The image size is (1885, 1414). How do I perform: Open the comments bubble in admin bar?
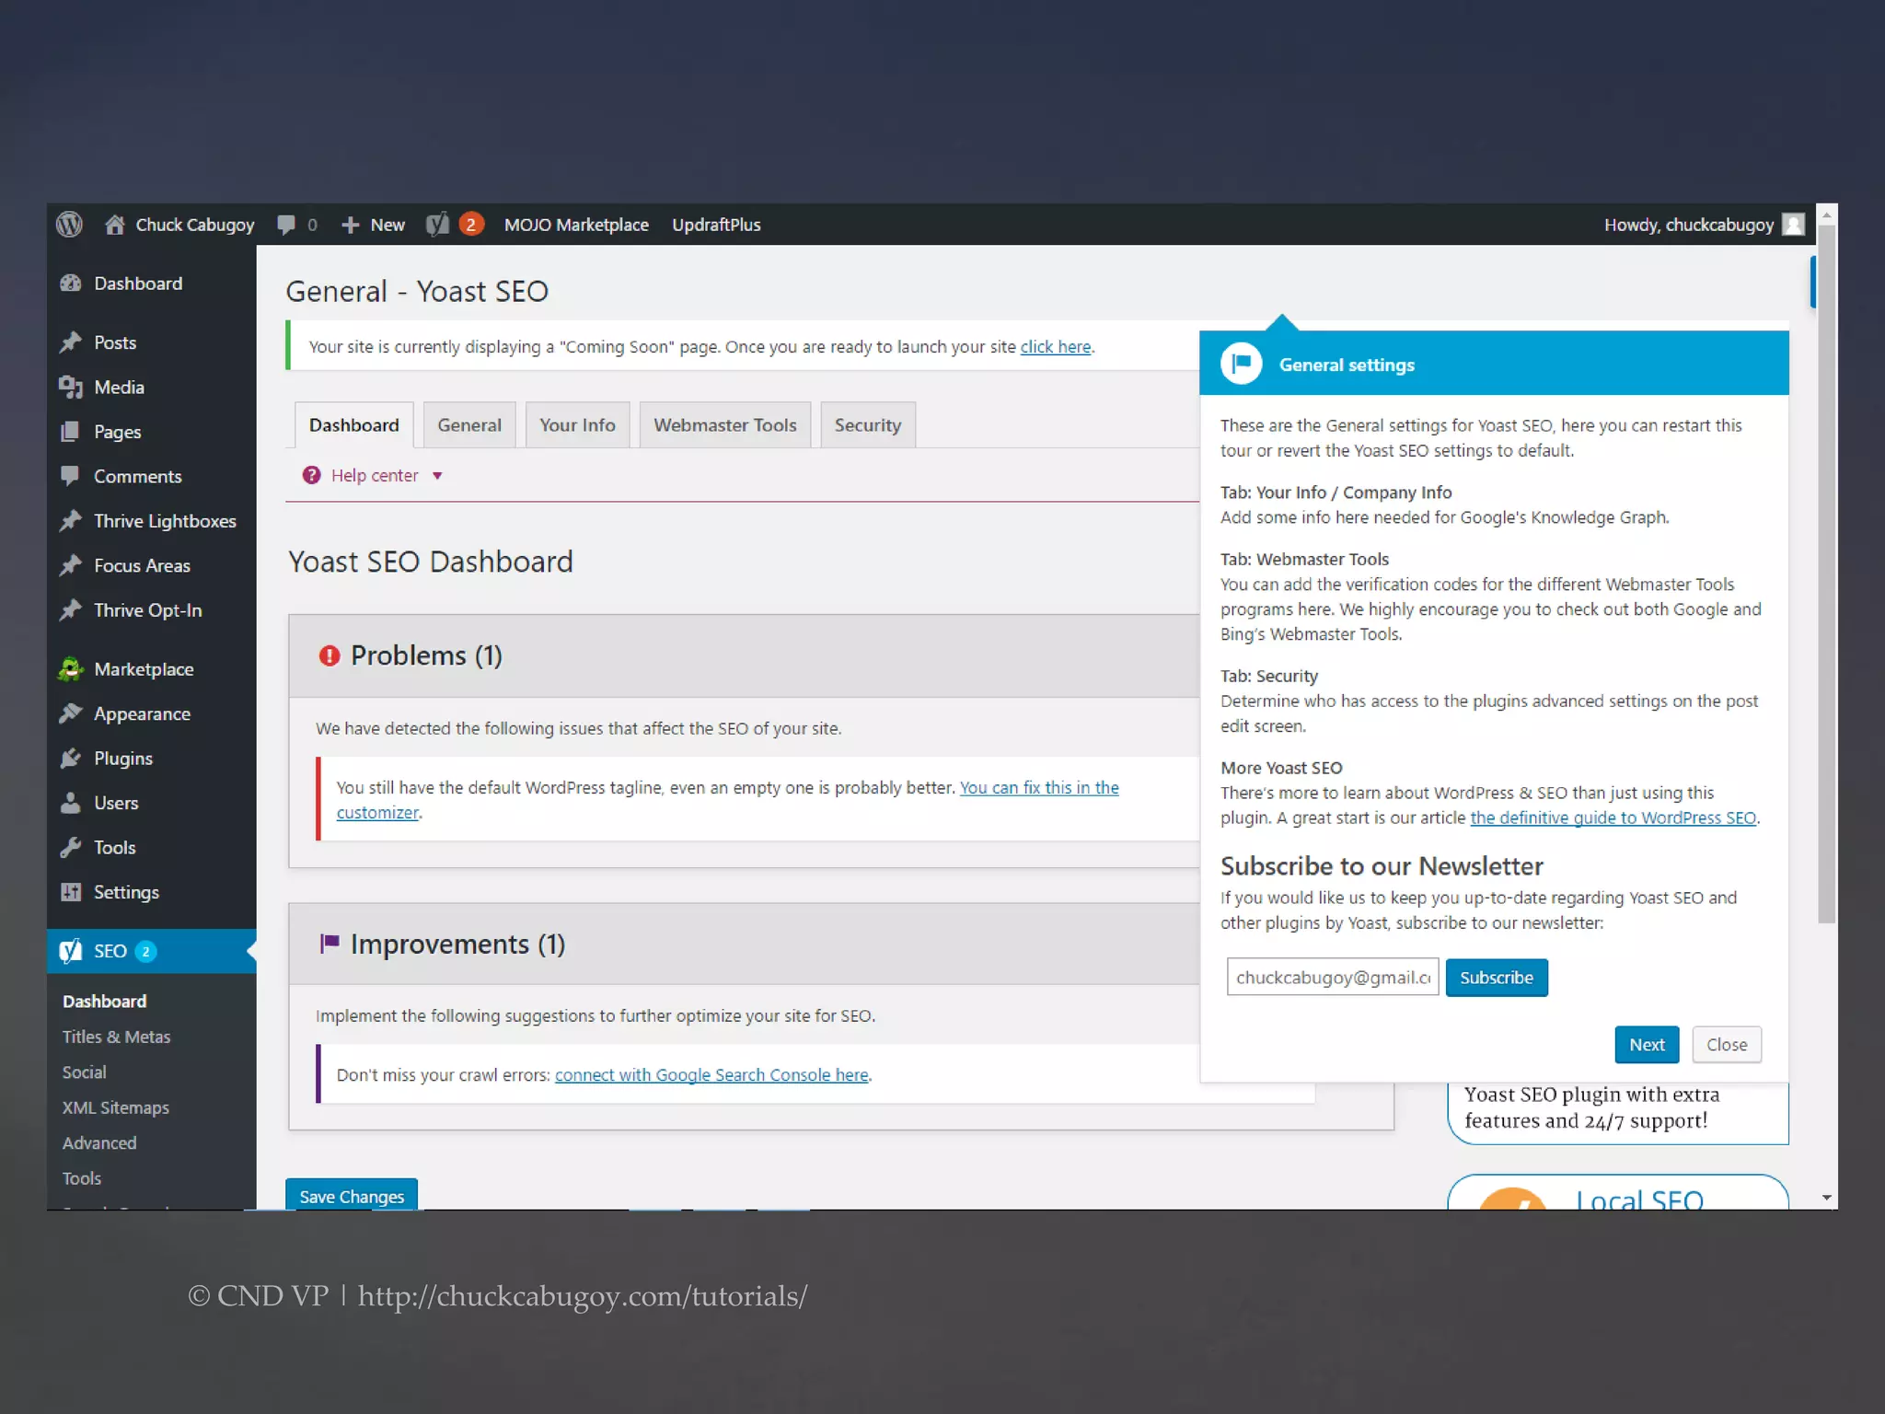[x=286, y=225]
